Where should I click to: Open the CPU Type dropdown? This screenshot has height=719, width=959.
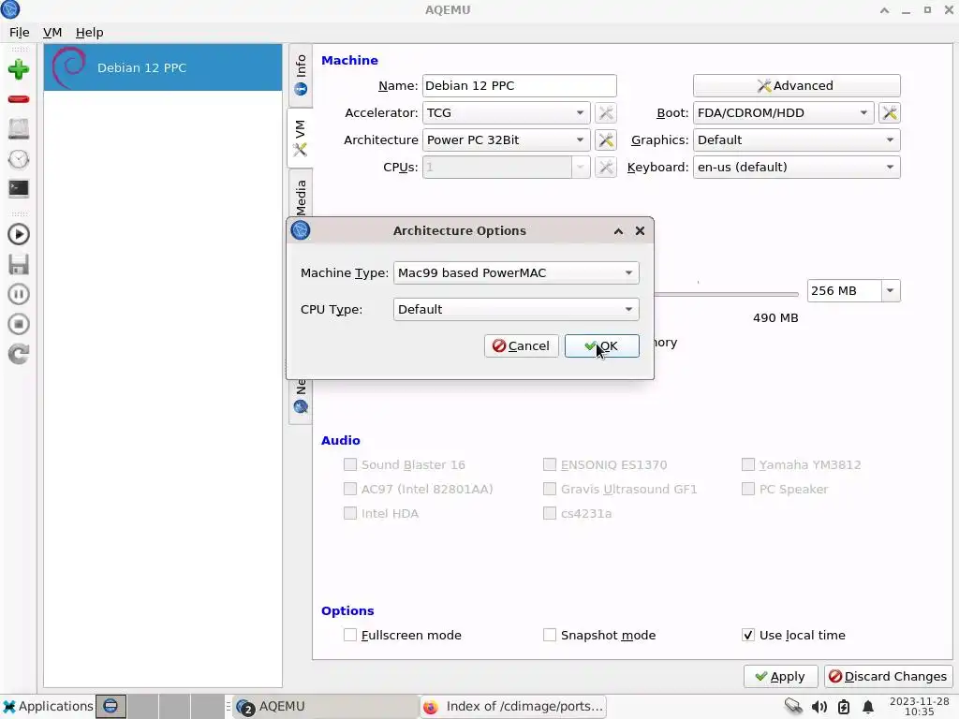coord(516,309)
